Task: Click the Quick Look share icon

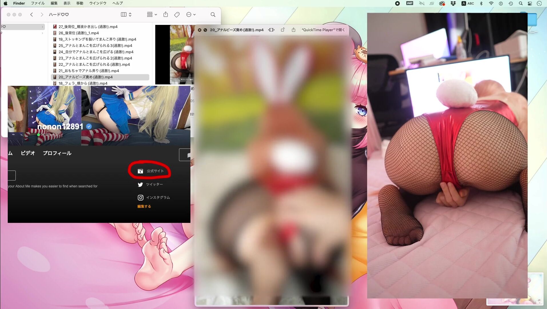Action: [293, 30]
